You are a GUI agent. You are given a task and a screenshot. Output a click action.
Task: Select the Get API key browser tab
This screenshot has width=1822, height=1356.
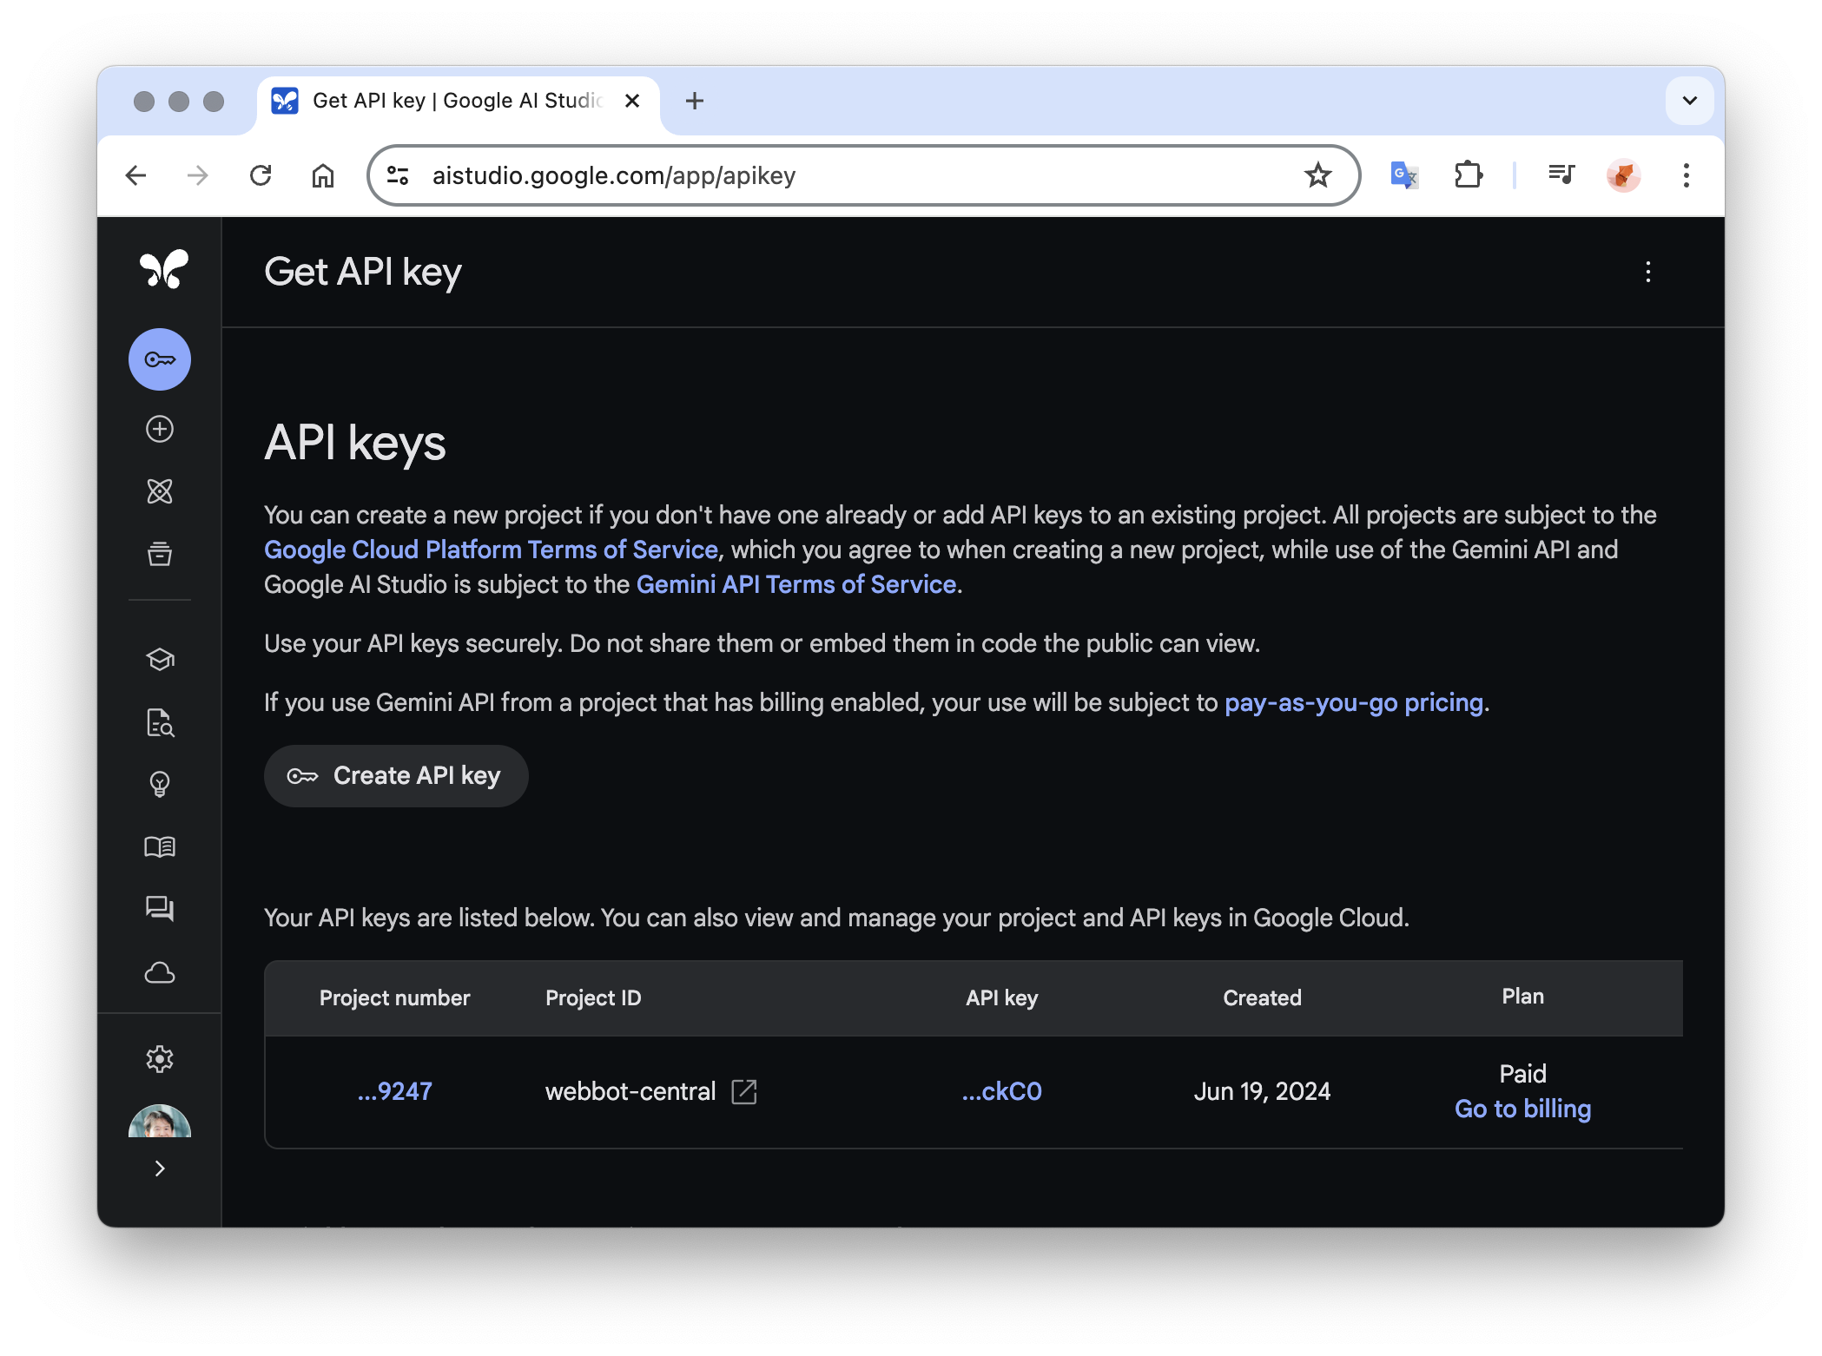click(x=456, y=101)
